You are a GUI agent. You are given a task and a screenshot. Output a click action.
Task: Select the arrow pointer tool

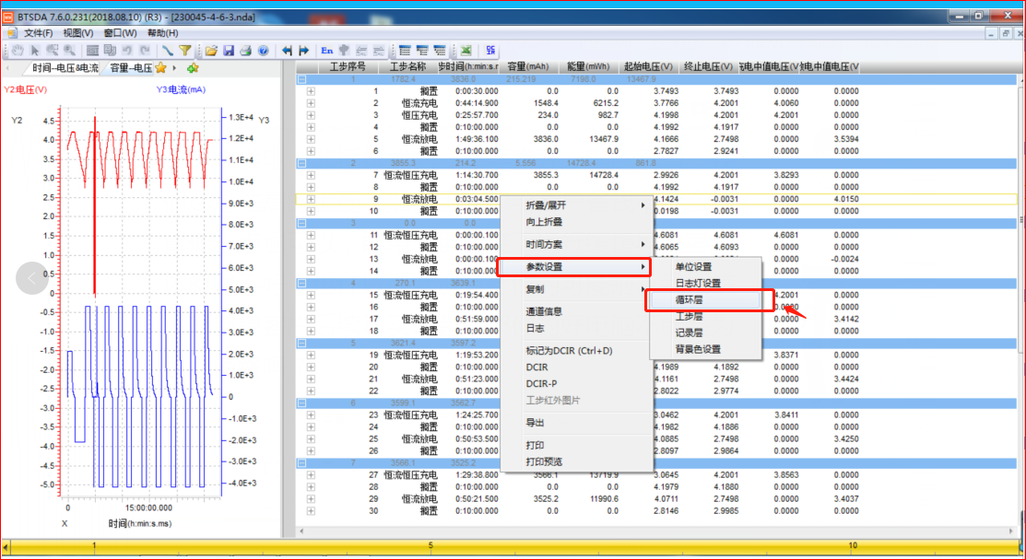point(35,51)
